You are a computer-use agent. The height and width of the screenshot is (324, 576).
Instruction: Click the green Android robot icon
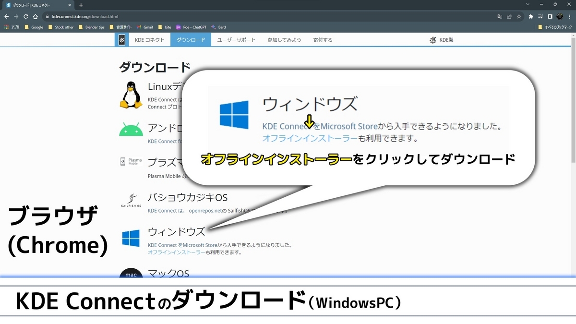point(131,130)
